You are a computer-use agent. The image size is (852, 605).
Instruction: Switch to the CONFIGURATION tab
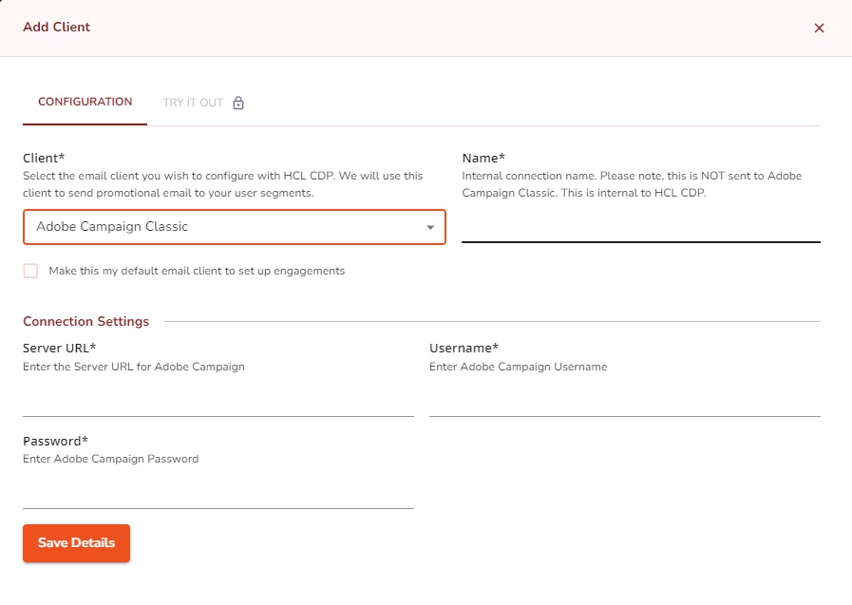pos(85,103)
